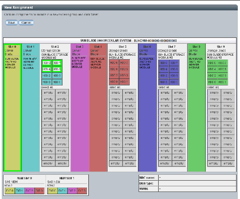
Task: Select the Slot 3 server blade
Action: point(80,107)
